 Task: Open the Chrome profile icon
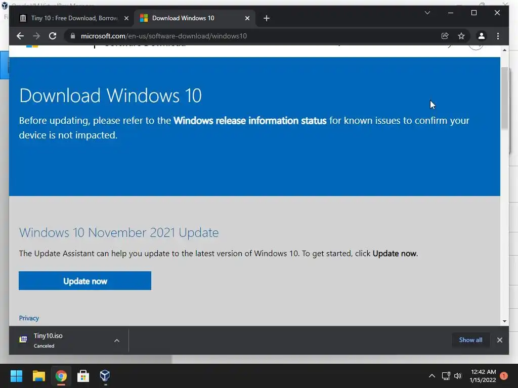click(x=482, y=36)
